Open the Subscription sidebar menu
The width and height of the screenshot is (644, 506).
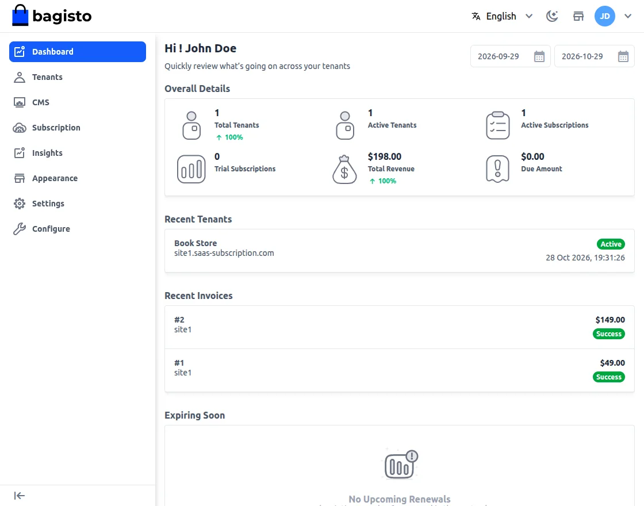tap(78, 128)
